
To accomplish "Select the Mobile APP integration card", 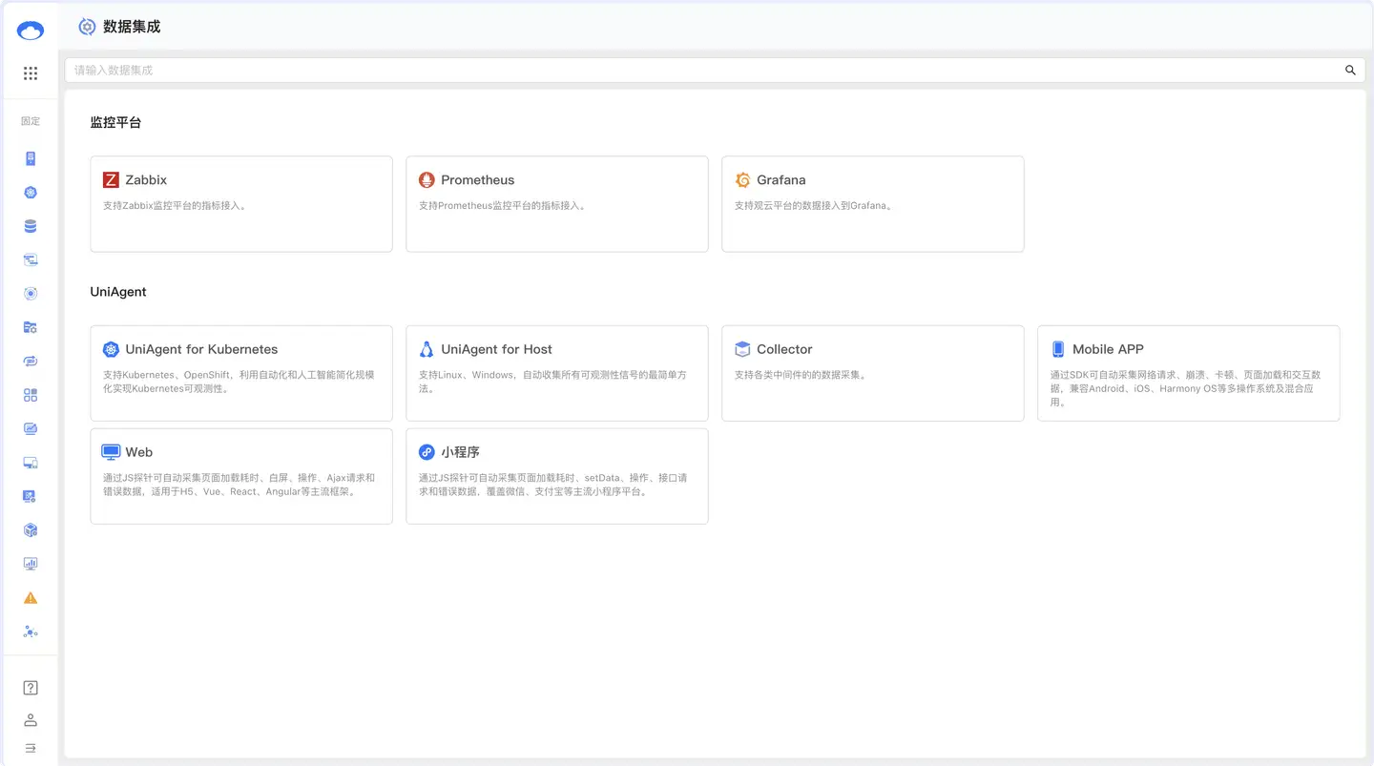I will coord(1188,373).
